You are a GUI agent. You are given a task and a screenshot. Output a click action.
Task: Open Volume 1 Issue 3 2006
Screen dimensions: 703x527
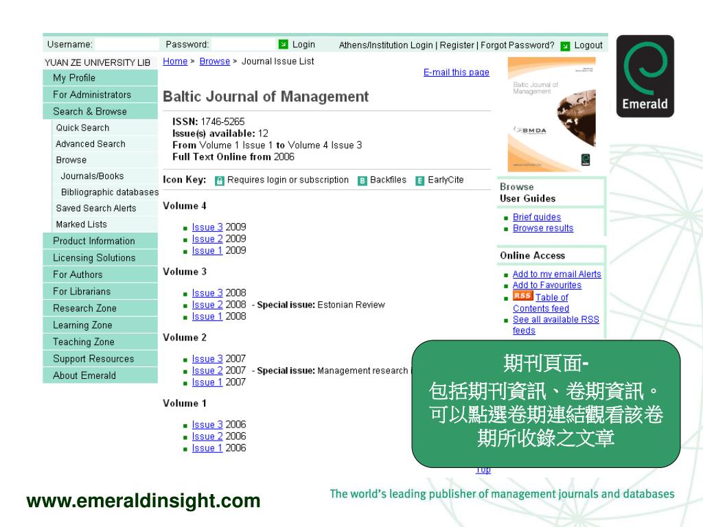pos(207,425)
